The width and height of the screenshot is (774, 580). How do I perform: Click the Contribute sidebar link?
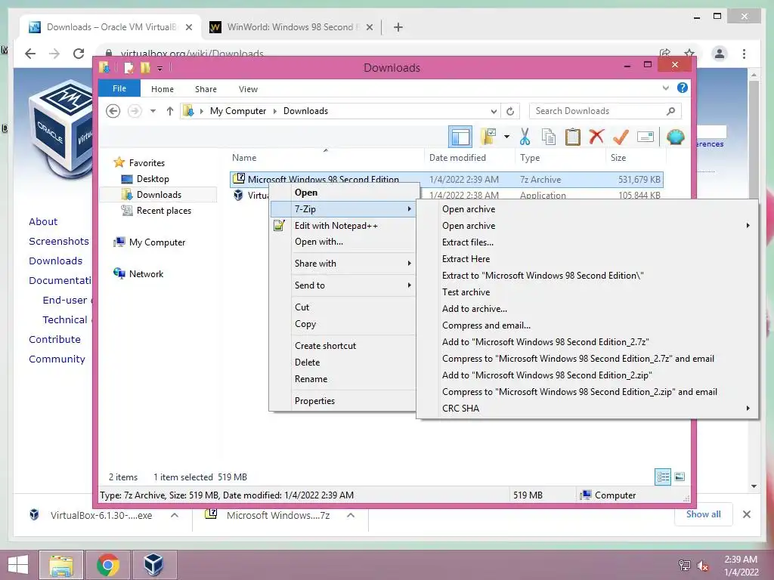54,339
